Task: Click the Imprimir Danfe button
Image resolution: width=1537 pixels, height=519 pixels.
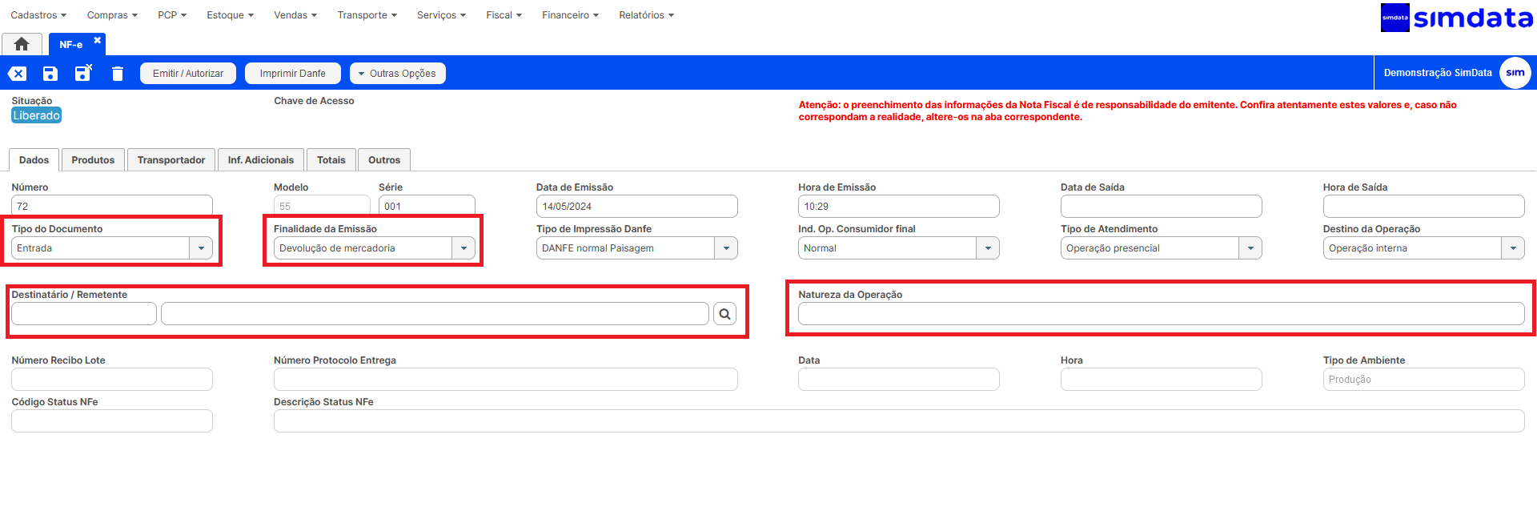Action: click(293, 73)
